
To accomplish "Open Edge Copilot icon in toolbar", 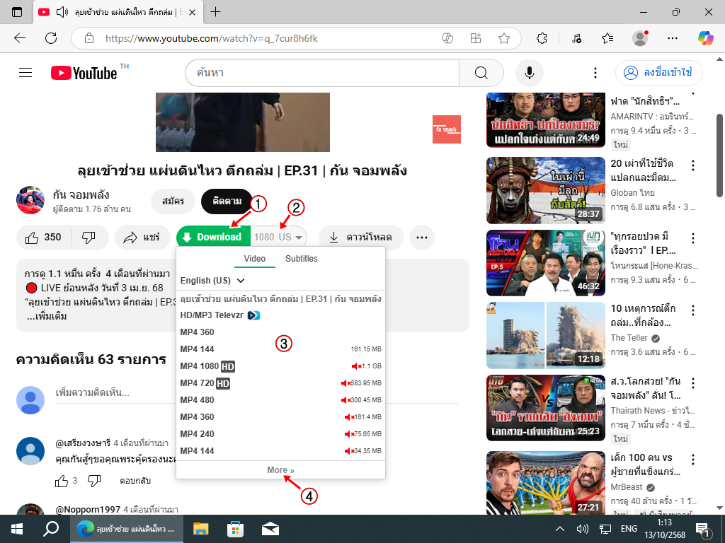I will (705, 38).
